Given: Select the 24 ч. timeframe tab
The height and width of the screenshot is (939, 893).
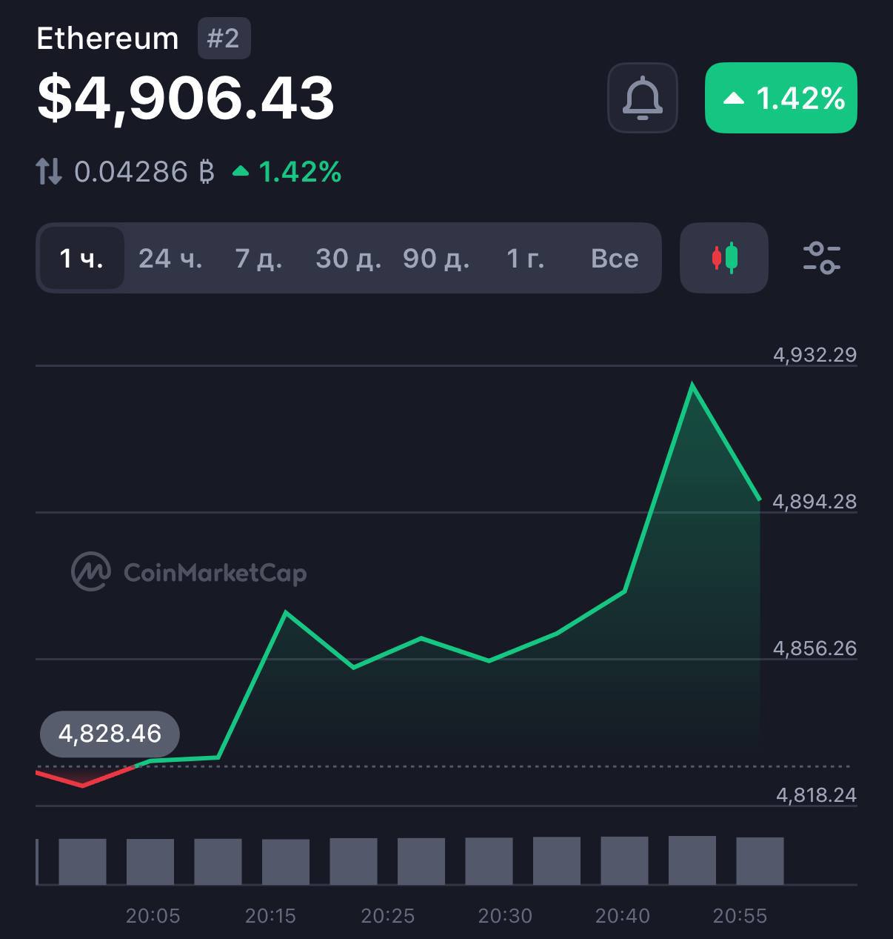Looking at the screenshot, I should [170, 258].
